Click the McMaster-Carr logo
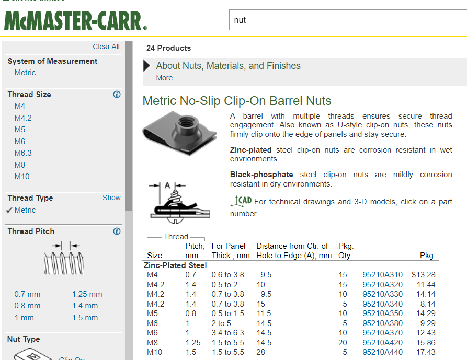 tap(76, 21)
